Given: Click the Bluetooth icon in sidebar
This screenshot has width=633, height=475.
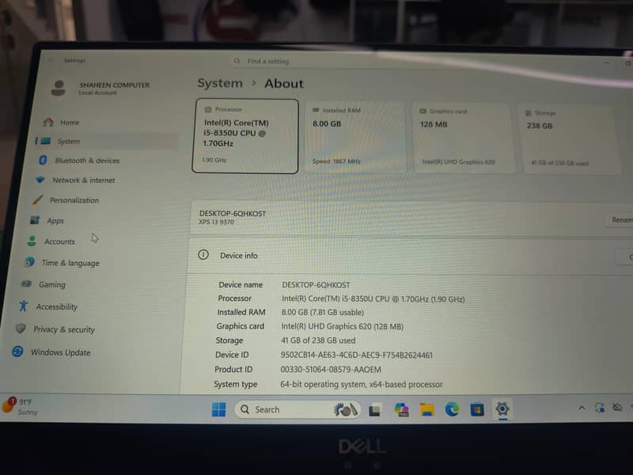Looking at the screenshot, I should pyautogui.click(x=44, y=160).
